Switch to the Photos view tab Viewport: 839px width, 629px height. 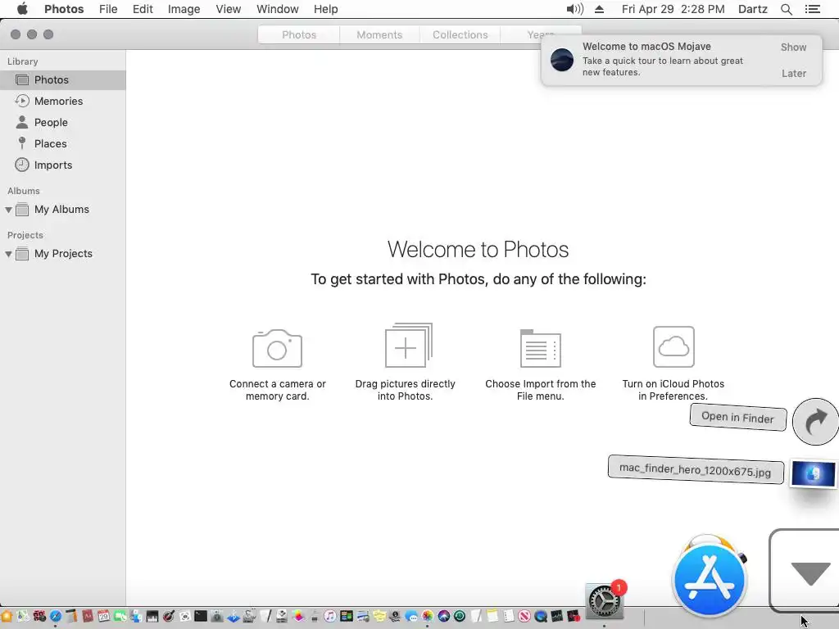(x=299, y=34)
